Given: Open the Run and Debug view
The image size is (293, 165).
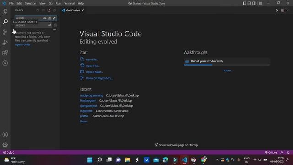Looking at the screenshot, I should (x=5, y=43).
